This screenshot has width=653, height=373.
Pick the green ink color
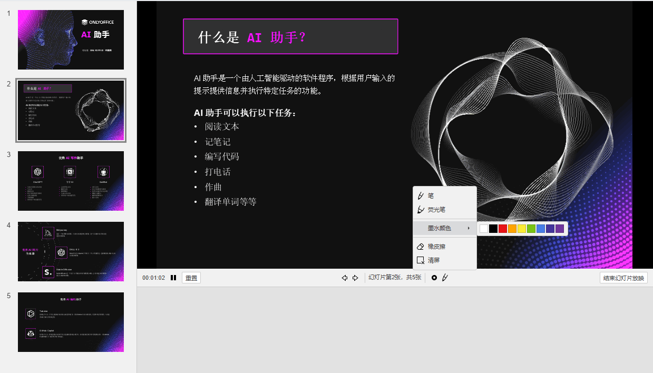531,228
